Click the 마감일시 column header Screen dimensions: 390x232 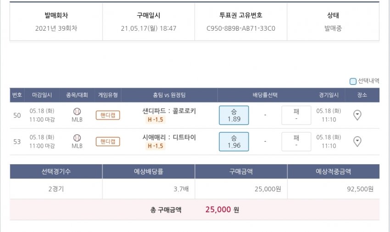pos(42,95)
